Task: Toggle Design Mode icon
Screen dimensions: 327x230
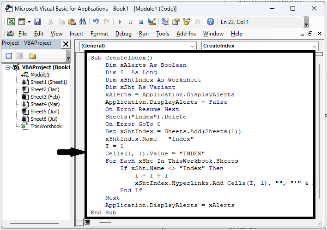Action: pos(152,22)
